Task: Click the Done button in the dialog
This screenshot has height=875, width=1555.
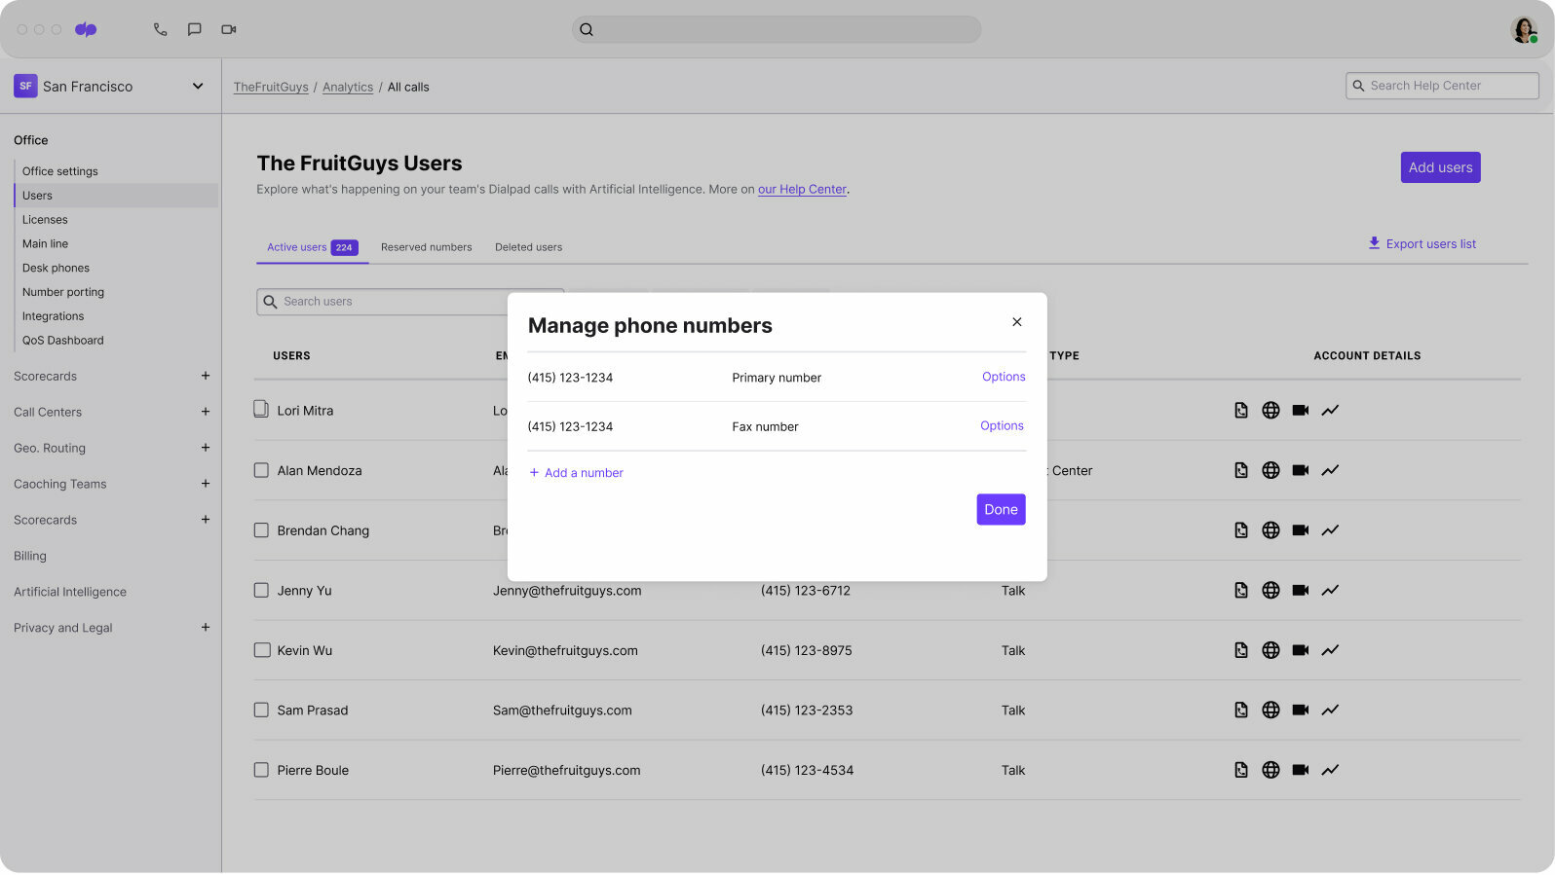Action: (x=1001, y=510)
